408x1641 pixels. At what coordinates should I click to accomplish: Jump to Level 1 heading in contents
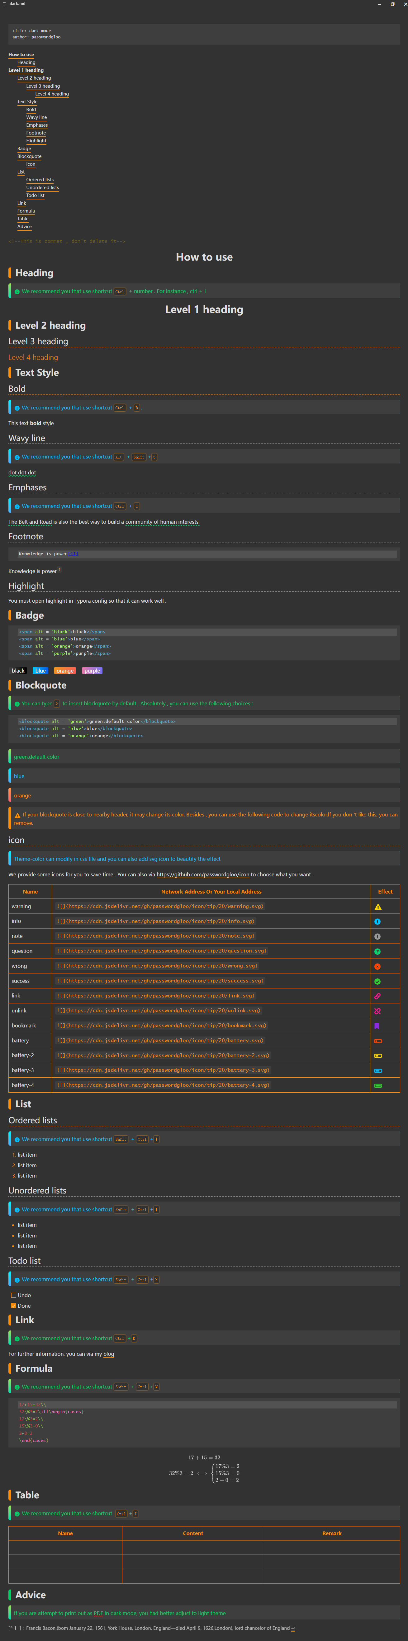(26, 71)
